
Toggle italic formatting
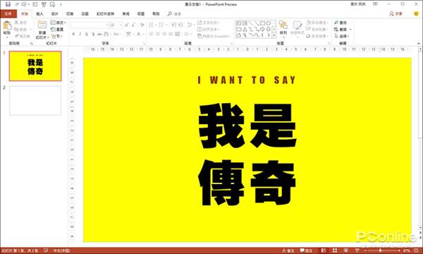pos(80,34)
